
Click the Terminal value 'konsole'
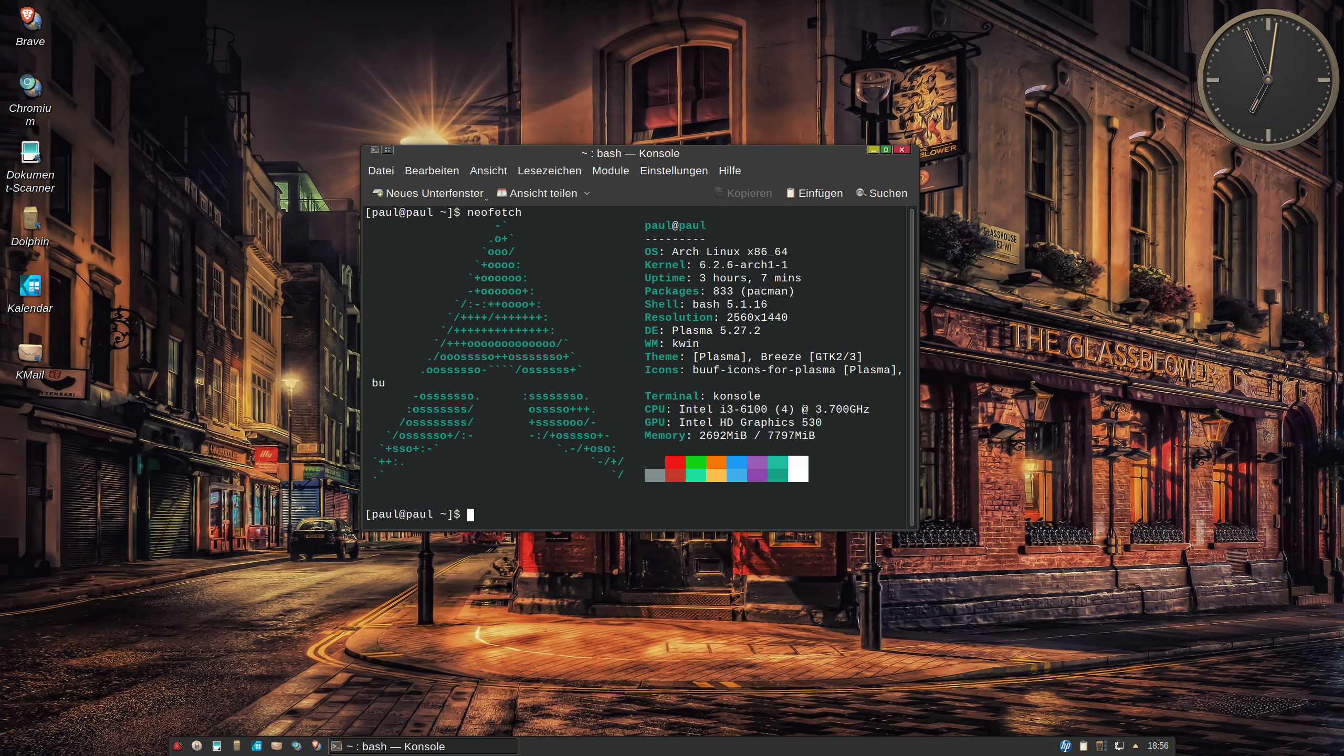(x=737, y=396)
